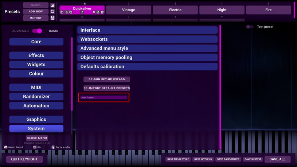Click SAVE SYSTEM button

[x=253, y=159]
